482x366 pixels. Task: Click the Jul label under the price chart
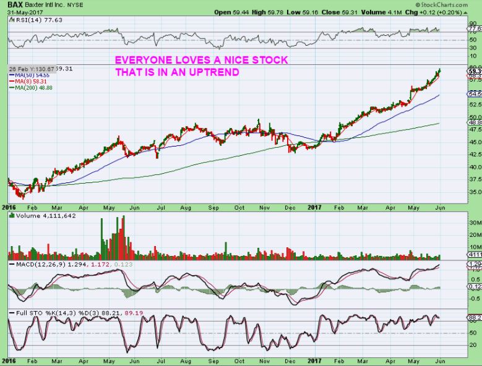pos(160,208)
